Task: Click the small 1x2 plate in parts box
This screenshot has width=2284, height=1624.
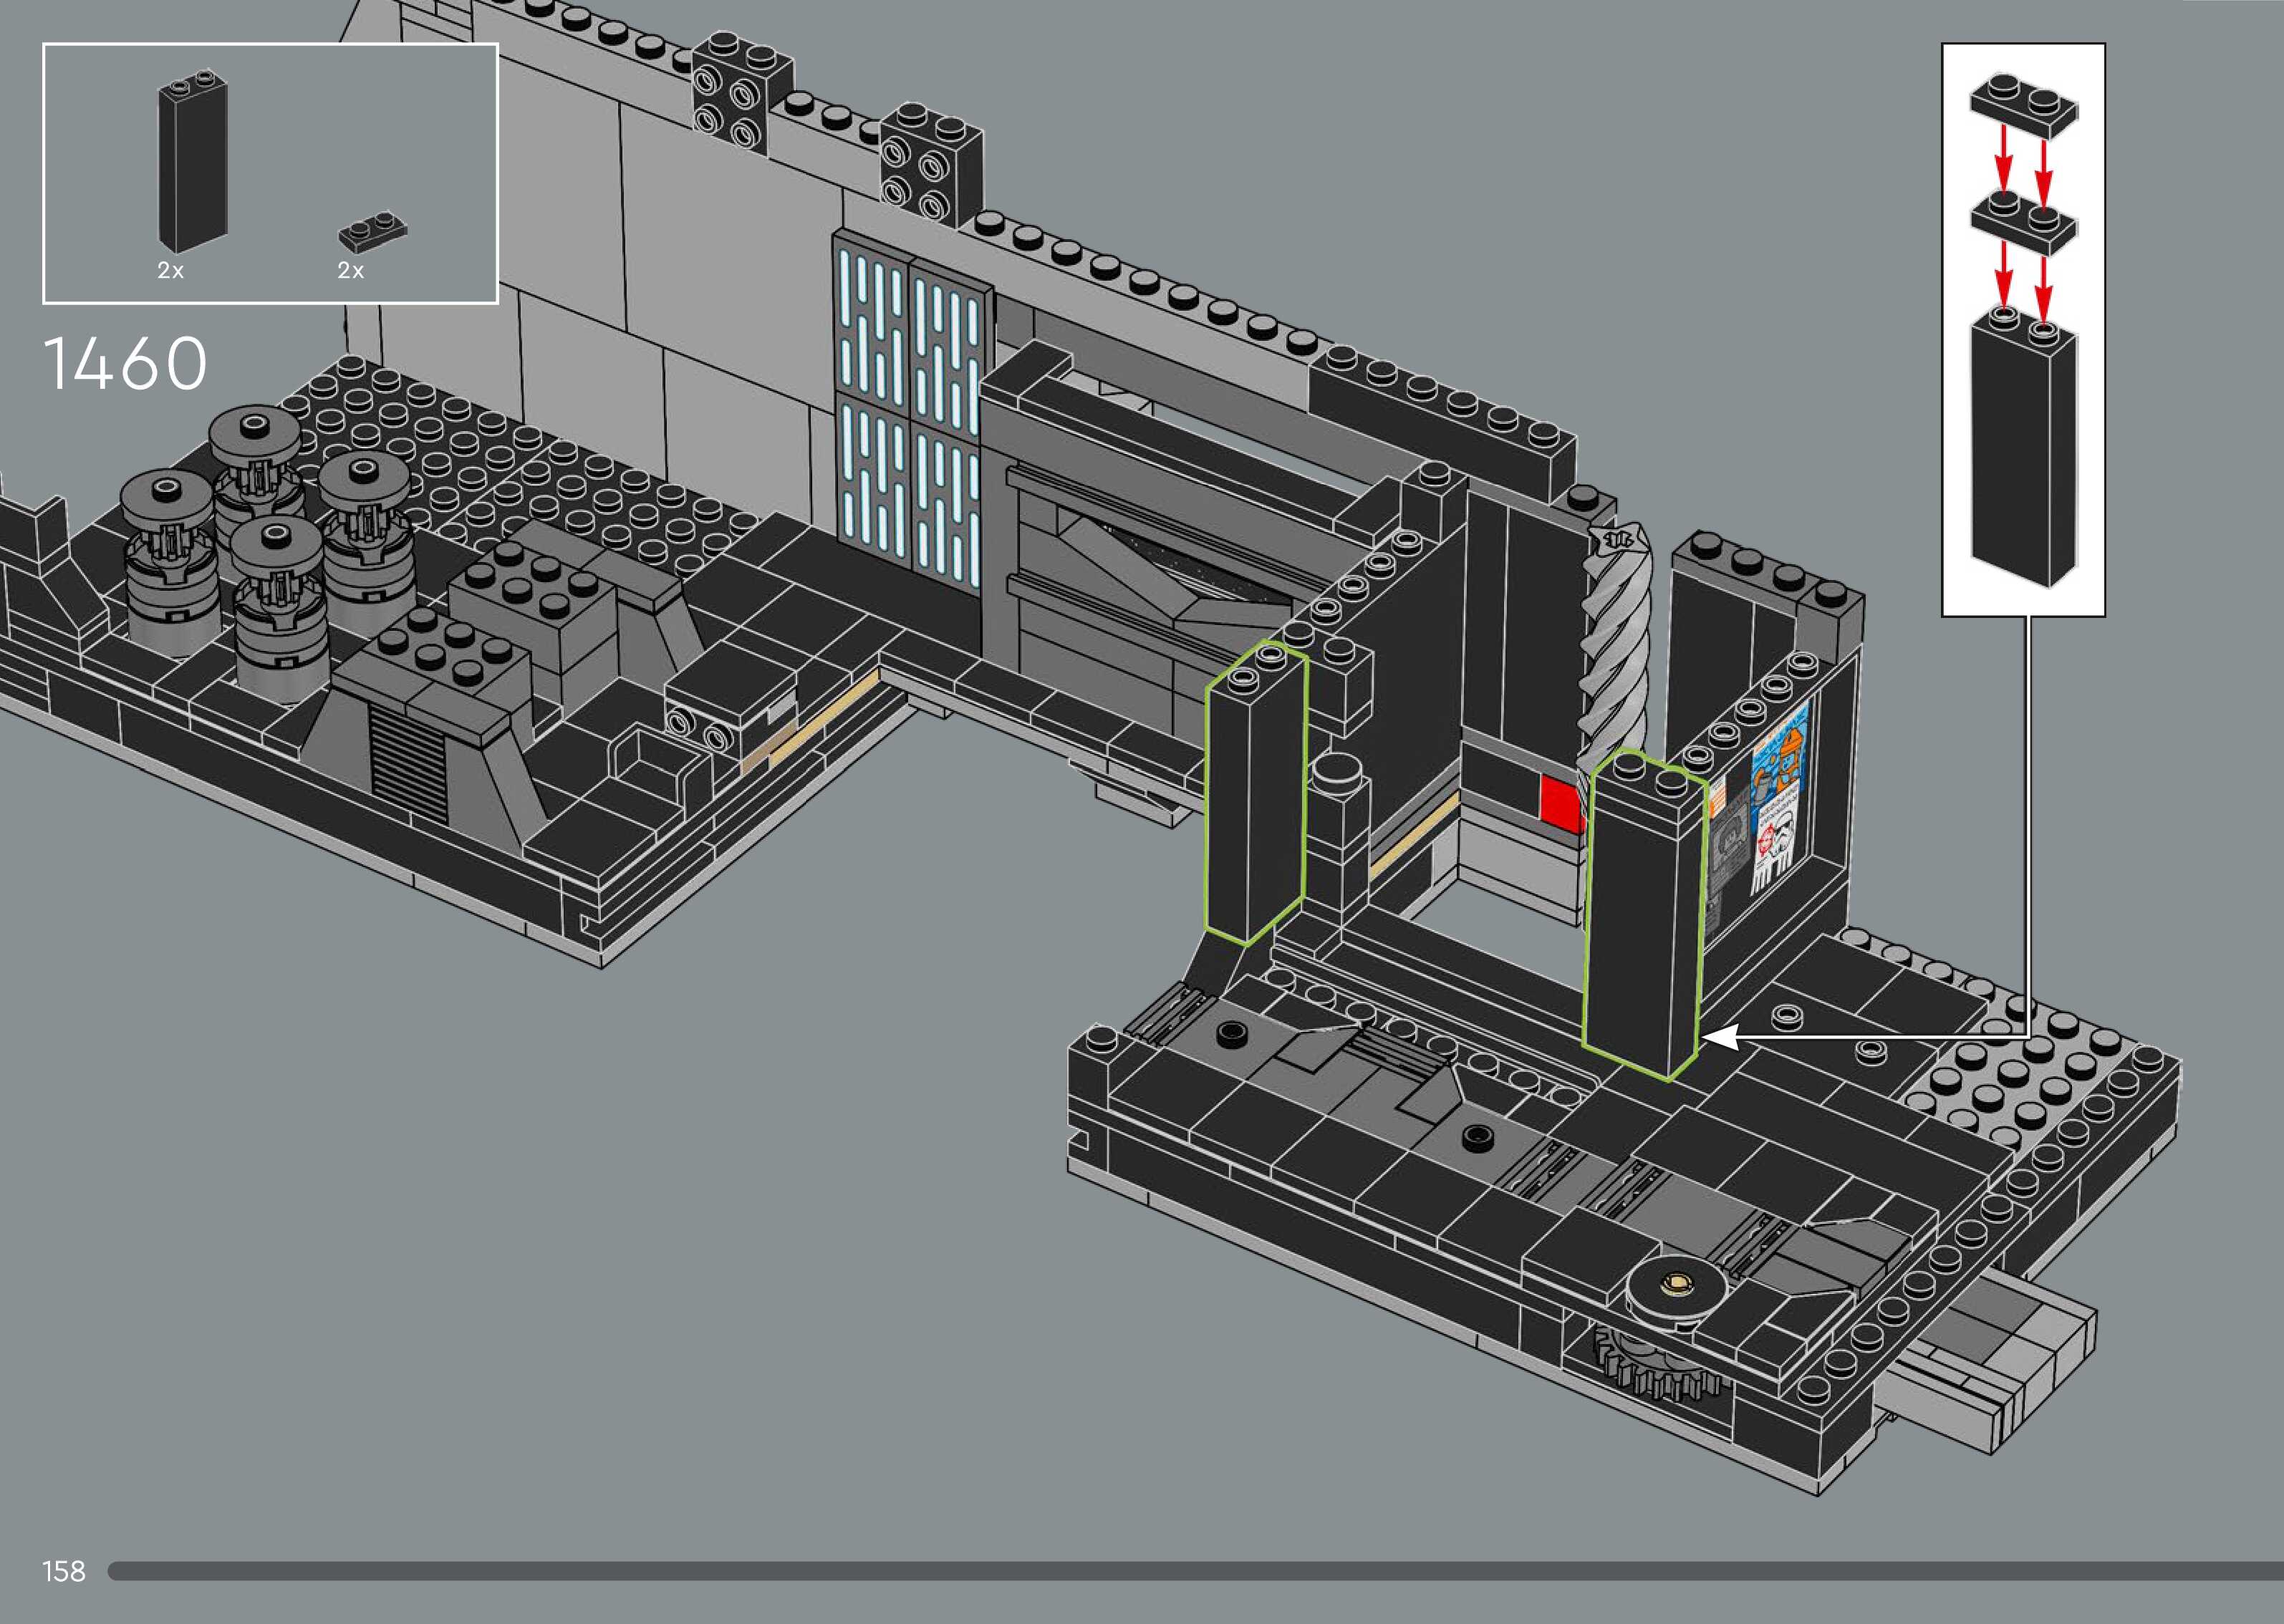Action: 372,231
